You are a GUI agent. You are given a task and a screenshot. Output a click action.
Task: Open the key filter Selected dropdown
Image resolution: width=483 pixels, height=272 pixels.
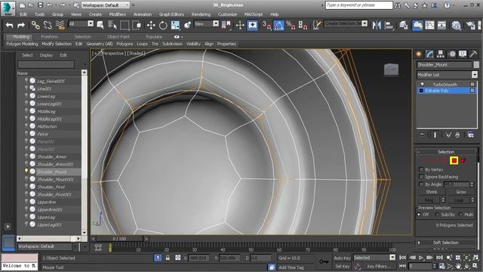coord(374,258)
